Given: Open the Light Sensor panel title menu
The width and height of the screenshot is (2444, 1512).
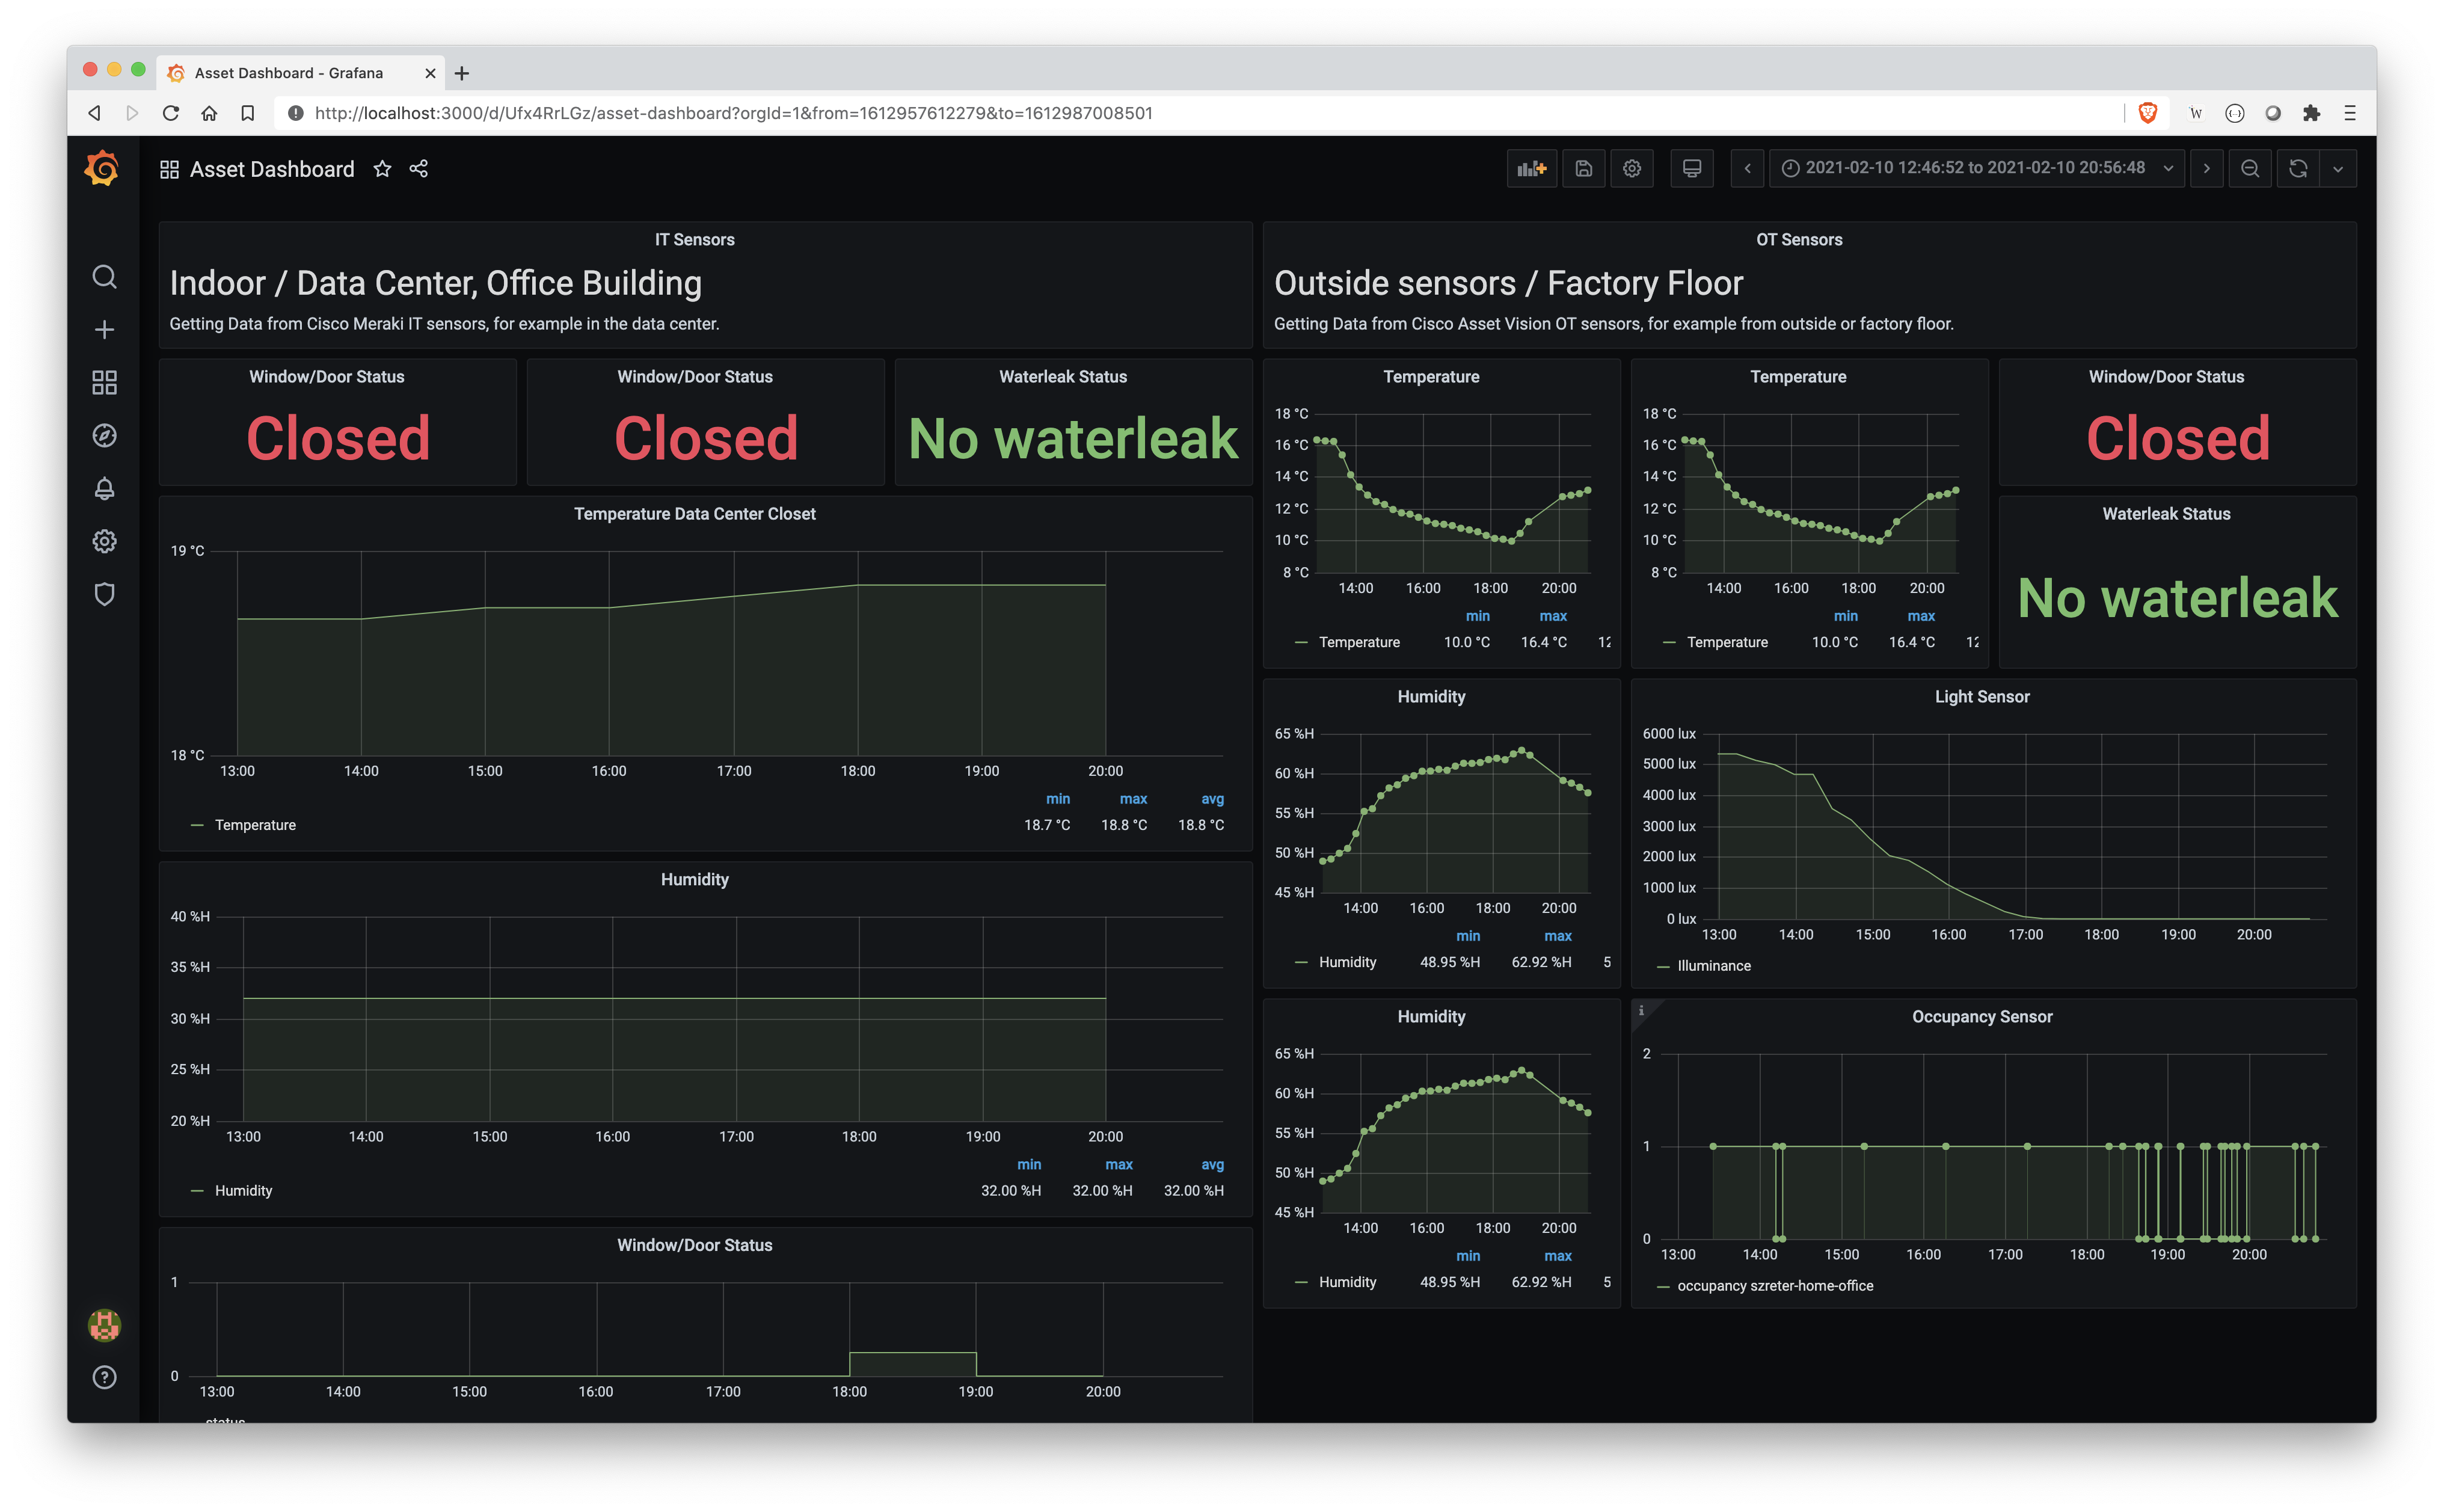Looking at the screenshot, I should pos(1981,697).
